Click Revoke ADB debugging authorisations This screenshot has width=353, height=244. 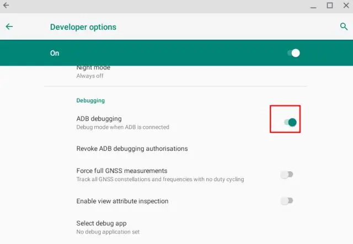click(x=132, y=149)
